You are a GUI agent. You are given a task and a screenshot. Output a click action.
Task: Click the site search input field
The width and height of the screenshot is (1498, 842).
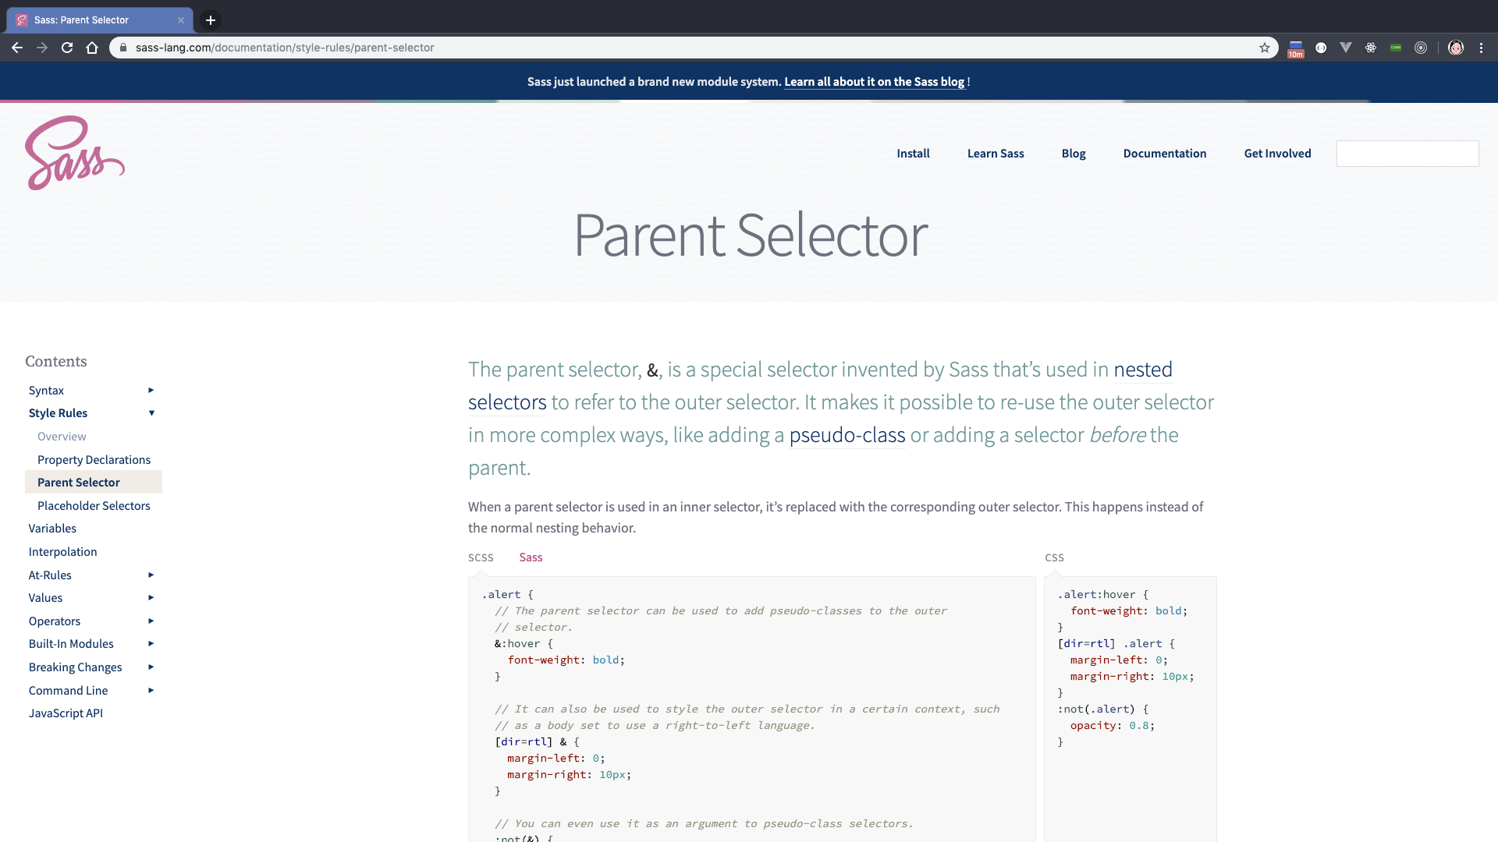click(1407, 154)
